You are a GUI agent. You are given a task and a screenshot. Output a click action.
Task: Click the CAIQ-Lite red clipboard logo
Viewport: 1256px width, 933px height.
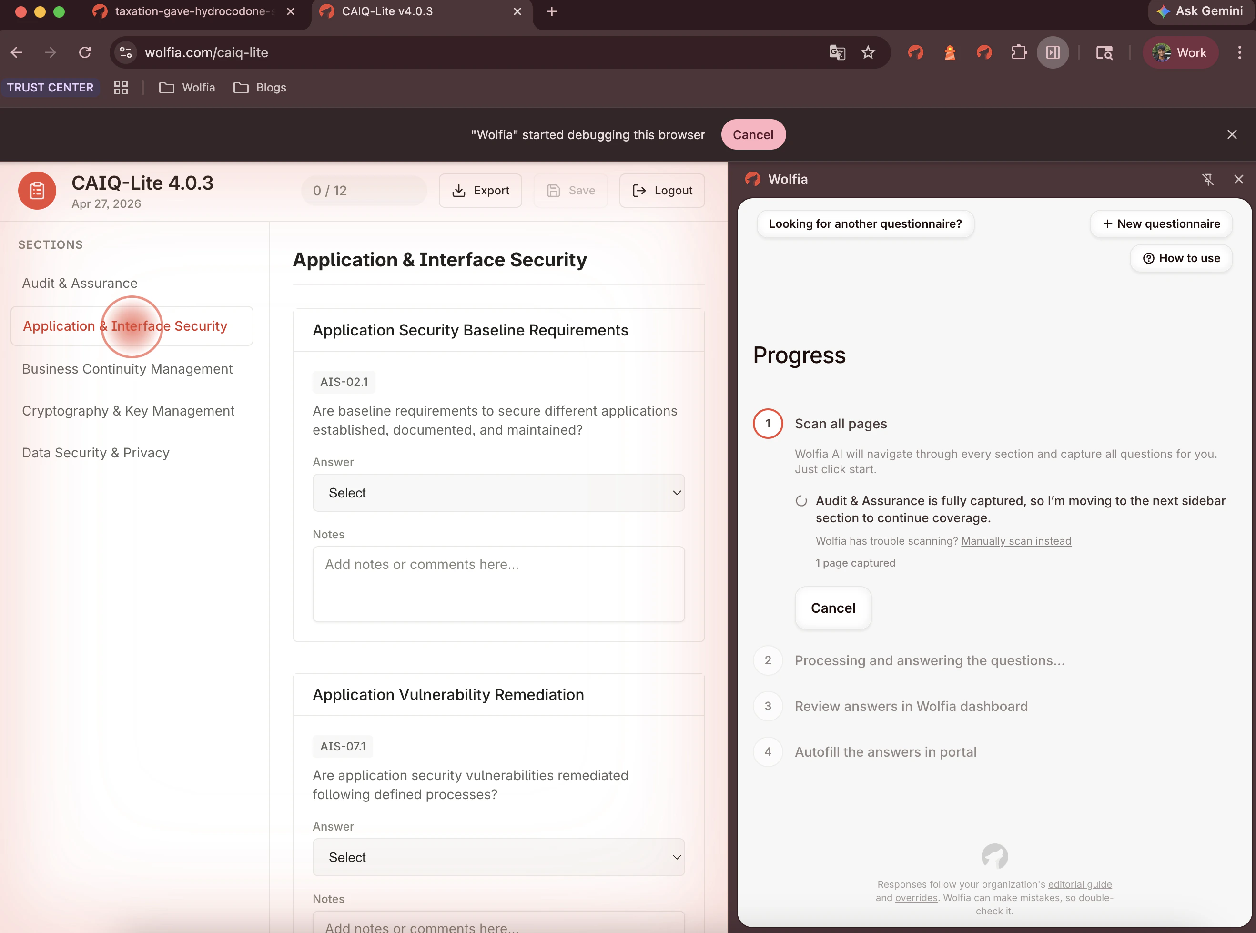[x=37, y=190]
